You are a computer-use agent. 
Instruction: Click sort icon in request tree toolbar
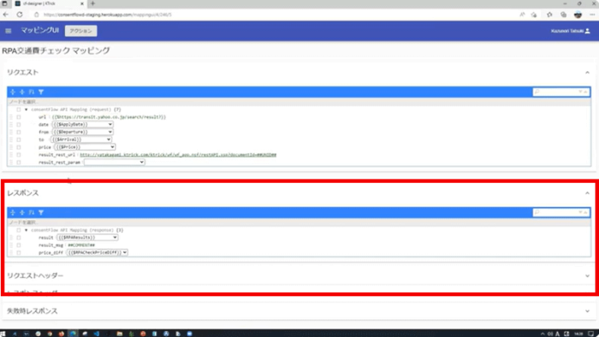click(x=32, y=92)
